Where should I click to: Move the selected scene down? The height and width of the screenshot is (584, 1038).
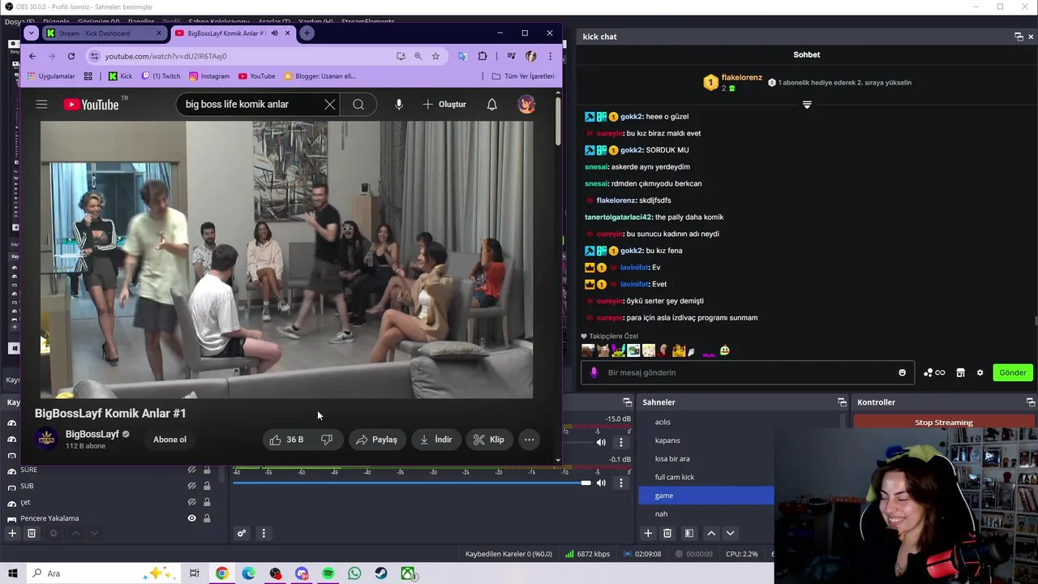pos(730,533)
